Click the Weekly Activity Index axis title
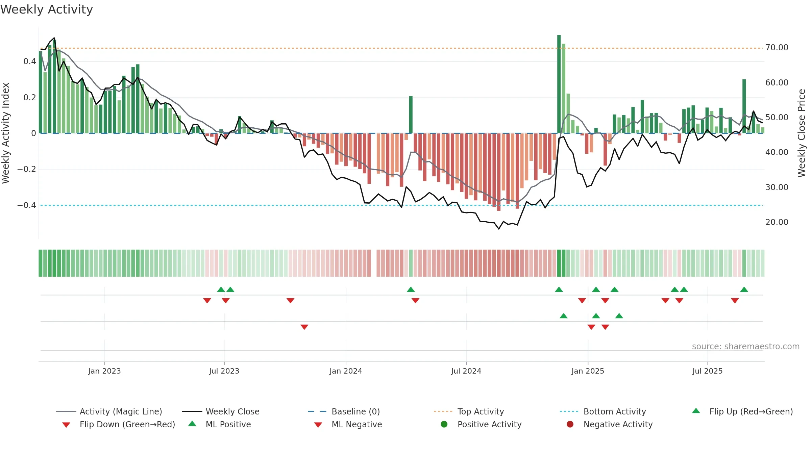This screenshot has height=456, width=811. coord(5,133)
